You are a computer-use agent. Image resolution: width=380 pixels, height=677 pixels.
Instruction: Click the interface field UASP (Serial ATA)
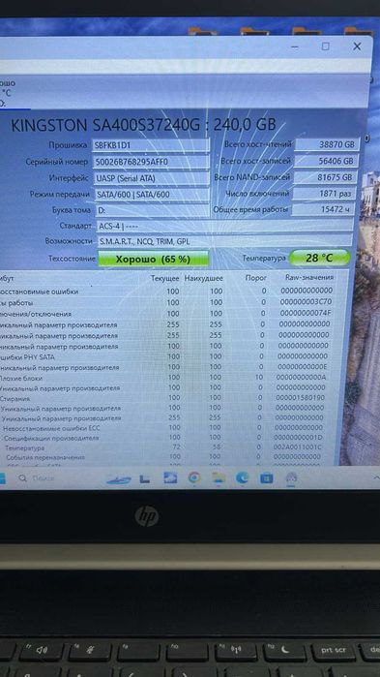coord(151,178)
